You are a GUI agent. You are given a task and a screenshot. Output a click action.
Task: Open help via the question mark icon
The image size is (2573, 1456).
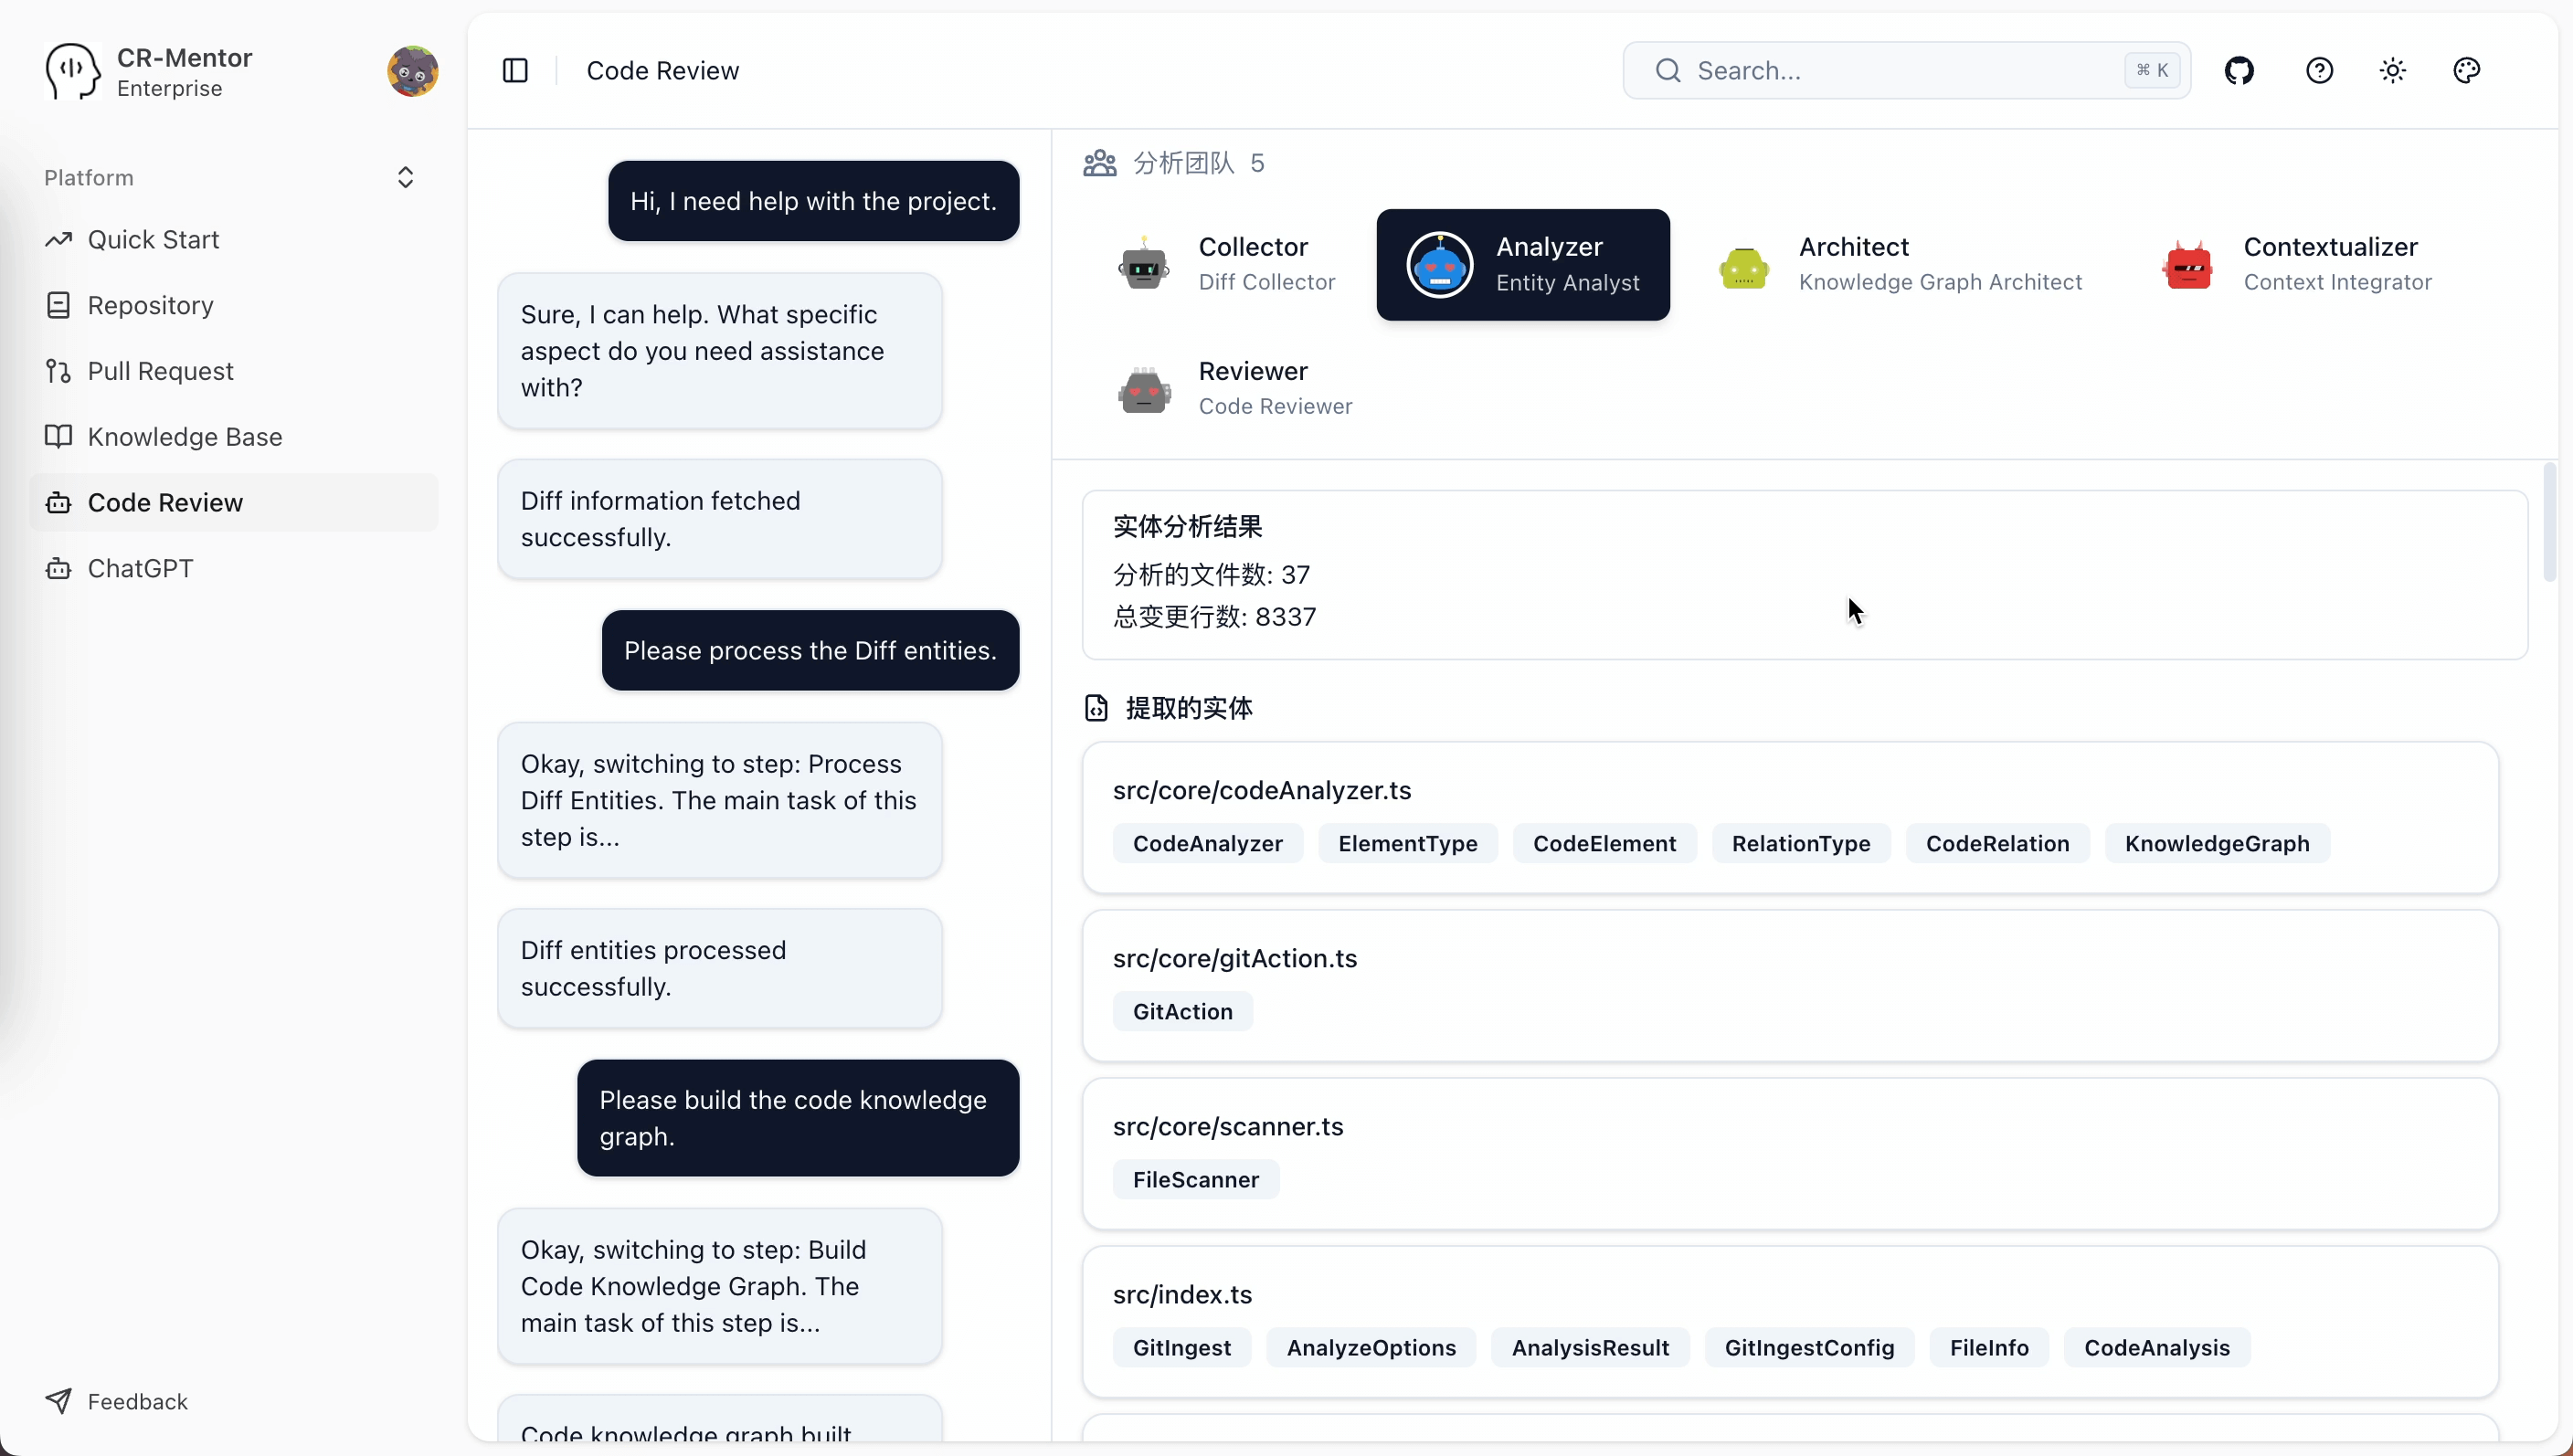pyautogui.click(x=2320, y=70)
